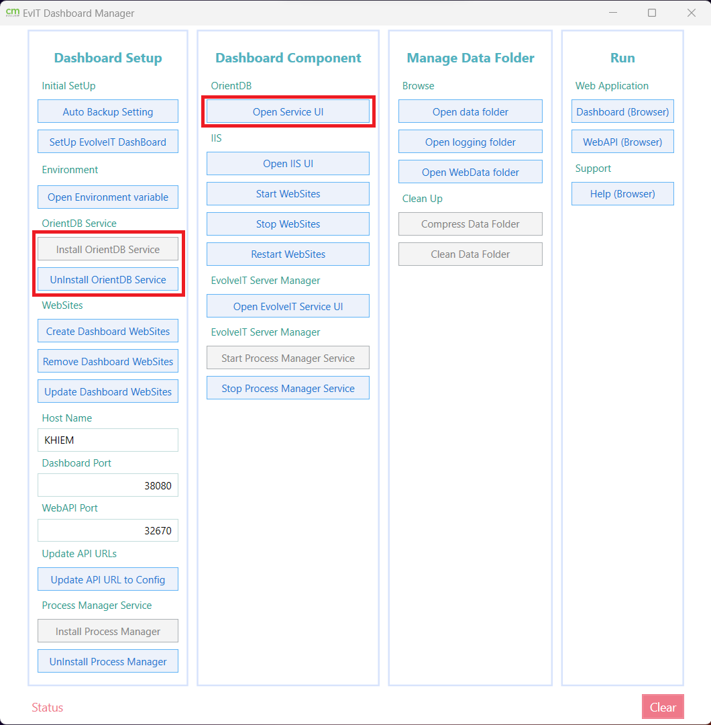Open Environment variable settings
This screenshot has width=711, height=725.
coord(107,197)
